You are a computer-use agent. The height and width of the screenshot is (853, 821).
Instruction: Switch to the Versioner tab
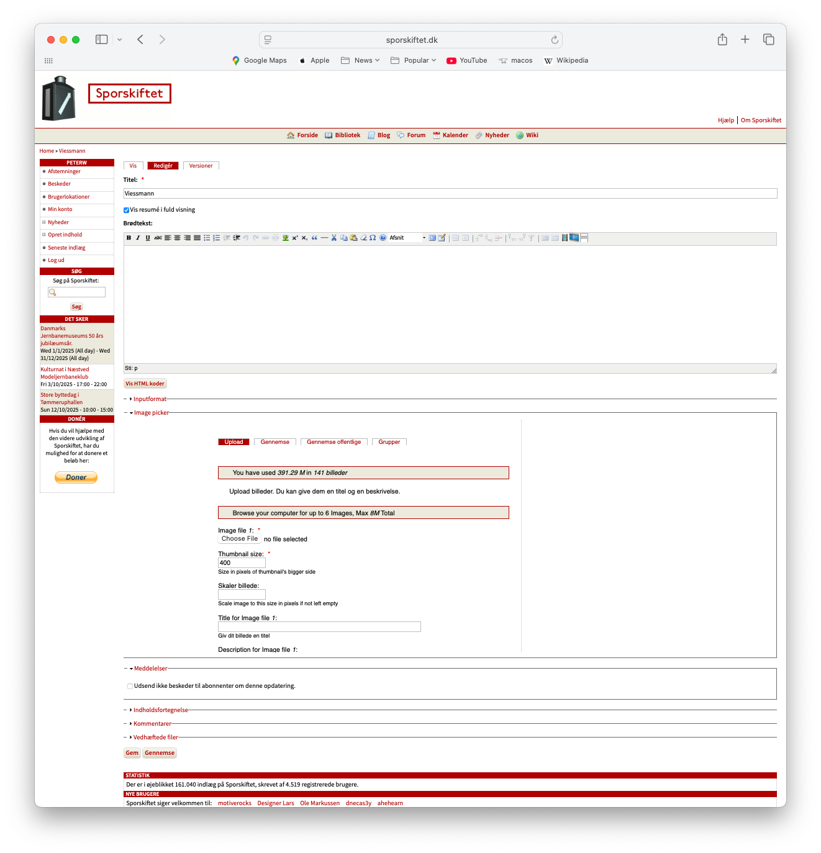[x=201, y=166]
